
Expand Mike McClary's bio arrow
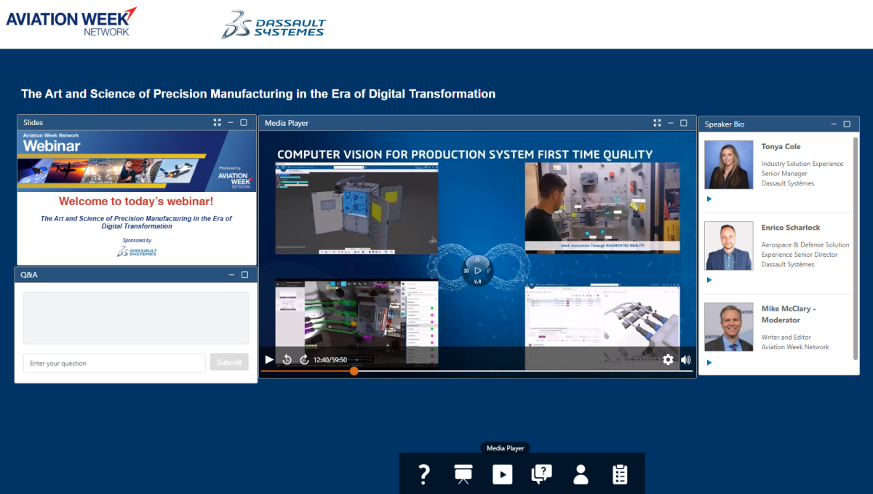point(709,362)
